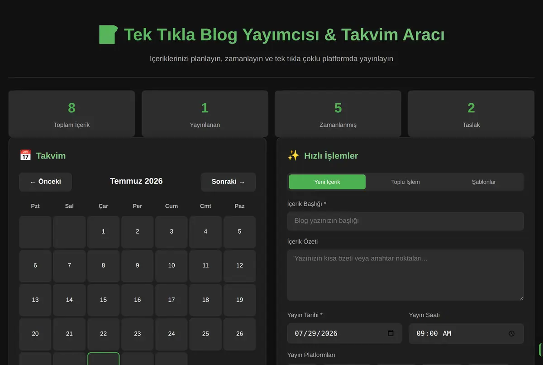
Task: Select calendar day 5
Action: 239,232
